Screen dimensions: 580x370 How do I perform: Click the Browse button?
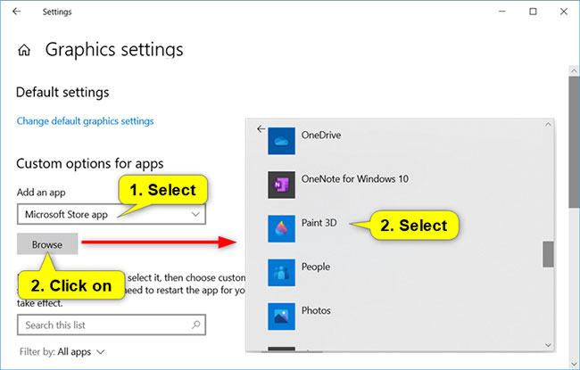coord(47,244)
